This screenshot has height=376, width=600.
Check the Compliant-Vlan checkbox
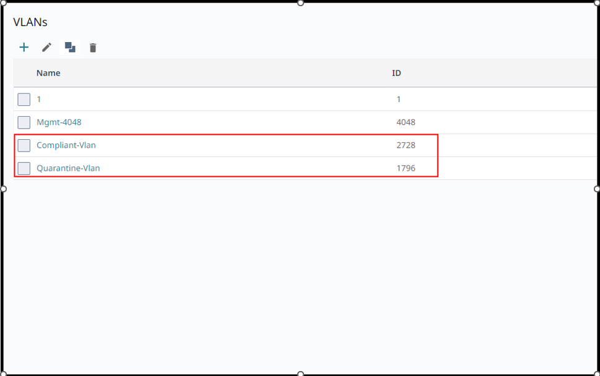coord(24,145)
